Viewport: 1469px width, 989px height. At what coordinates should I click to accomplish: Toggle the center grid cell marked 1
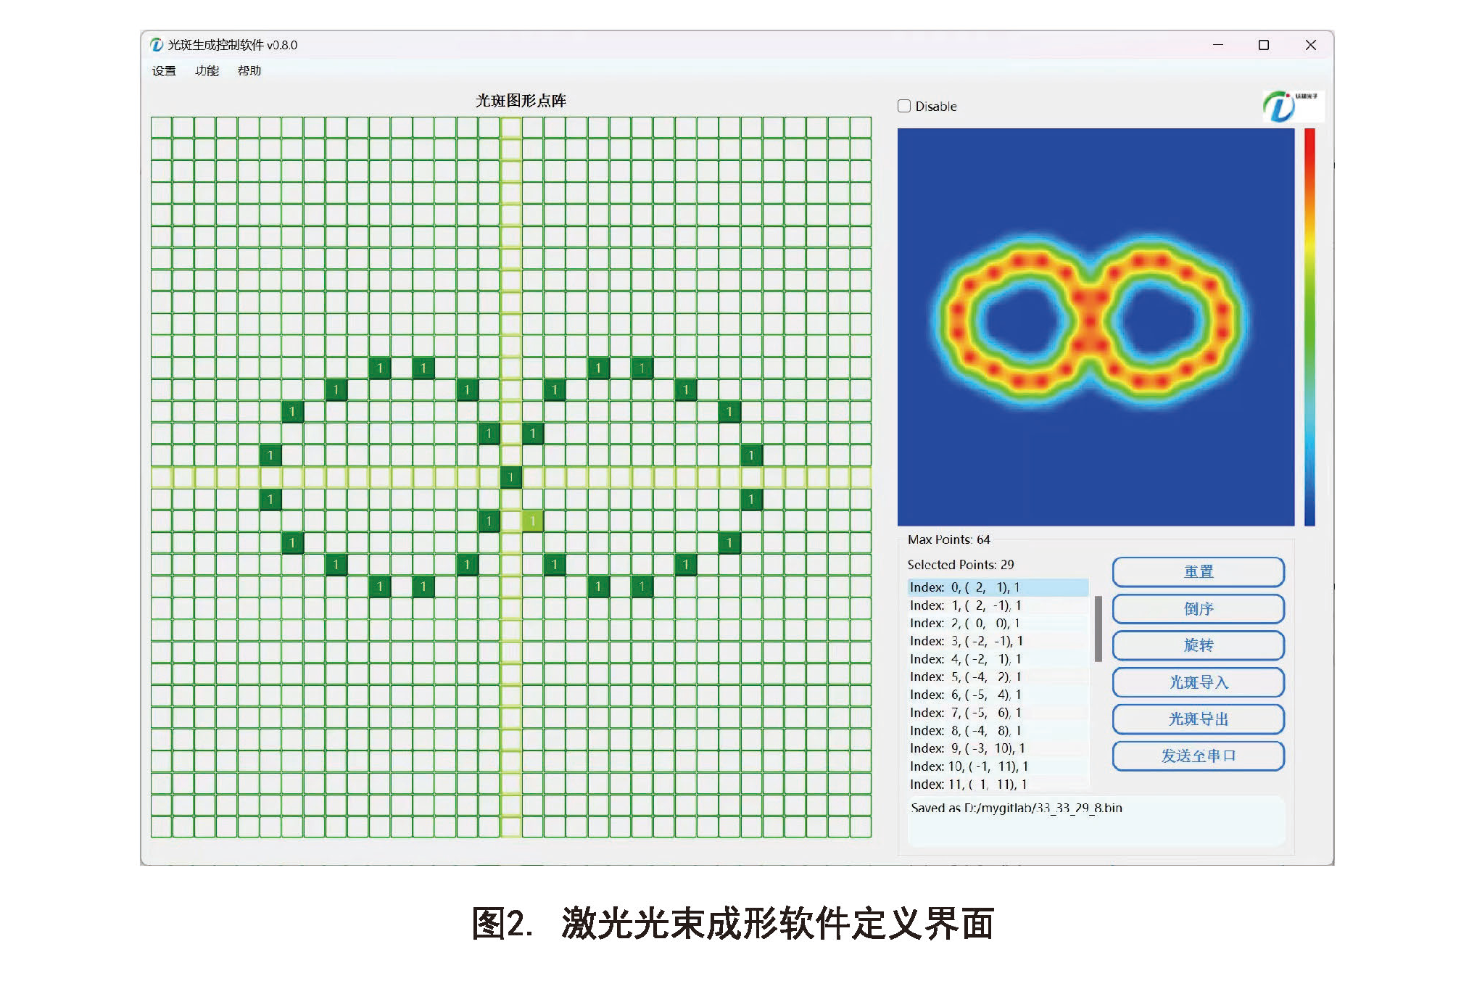tap(510, 477)
